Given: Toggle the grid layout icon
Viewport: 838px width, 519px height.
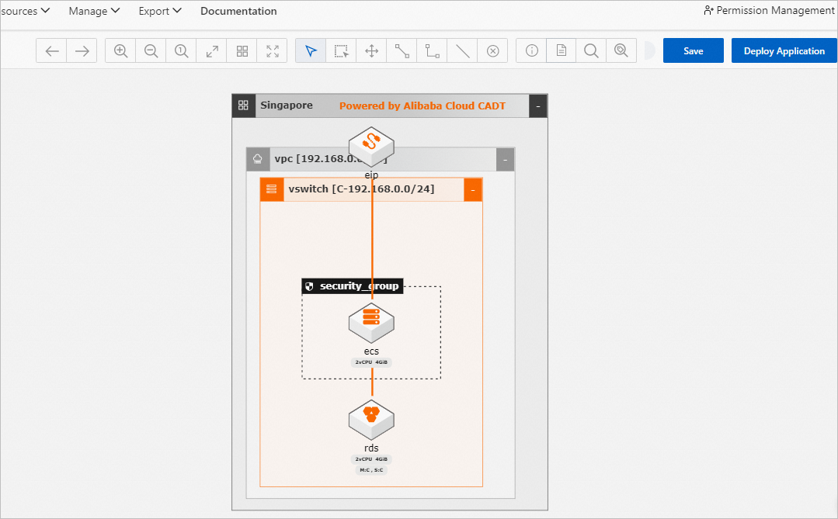Looking at the screenshot, I should (242, 50).
